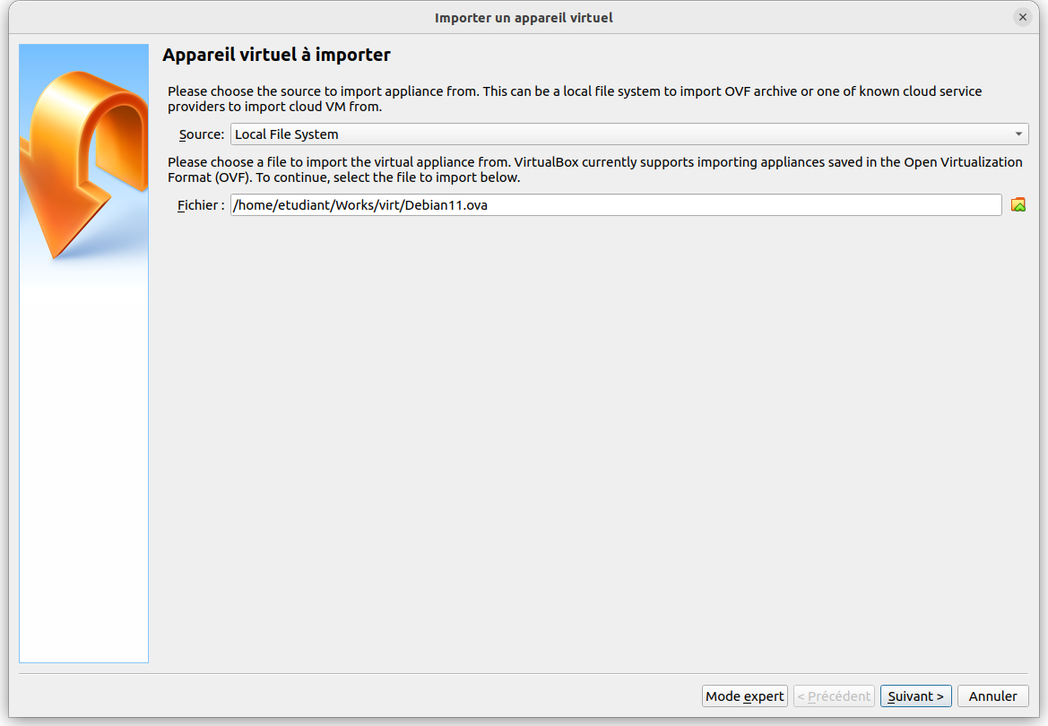Proceed with the Suivant button
The height and width of the screenshot is (726, 1048).
(x=915, y=696)
